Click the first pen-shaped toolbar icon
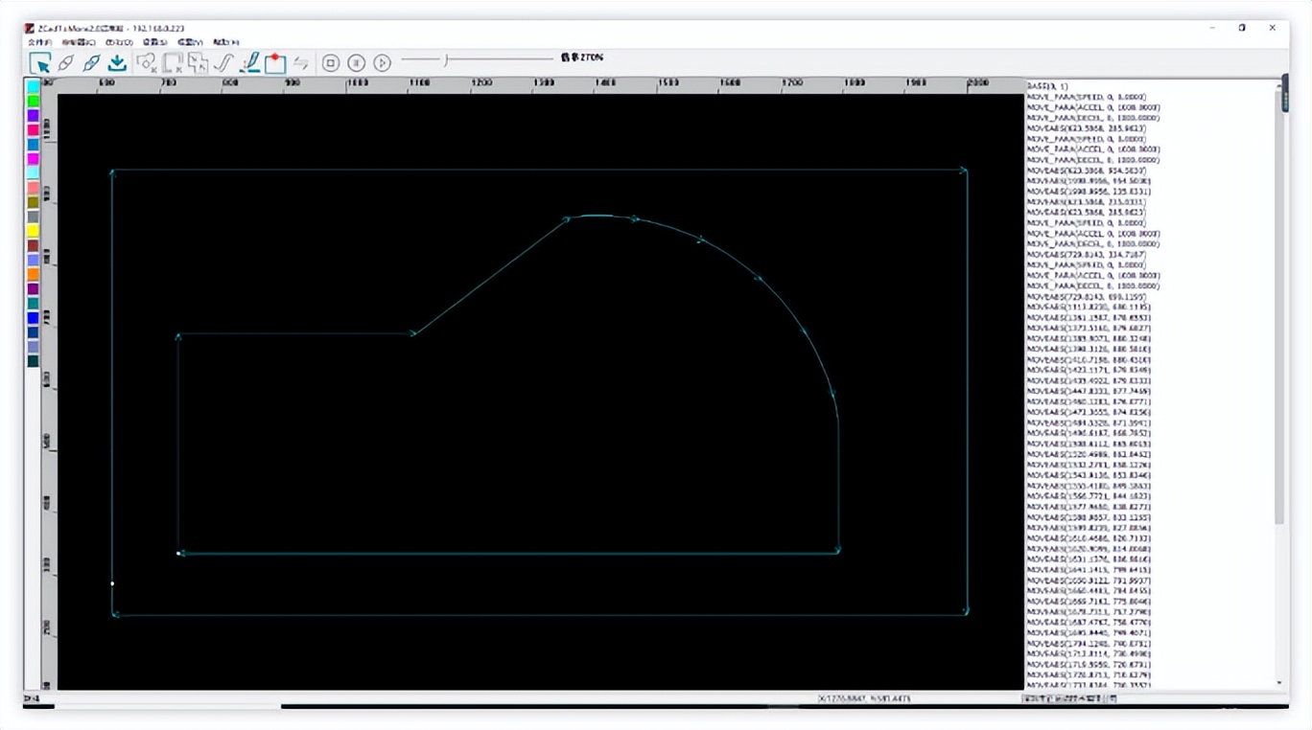 coord(65,63)
